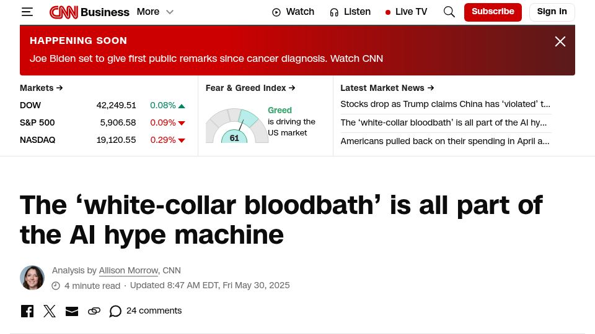Open the Joe Biden remarks banner headline

[x=206, y=59]
